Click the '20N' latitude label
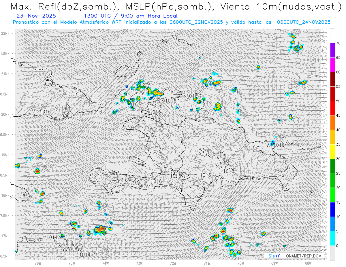This screenshot has width=346, height=267. tap(5, 114)
